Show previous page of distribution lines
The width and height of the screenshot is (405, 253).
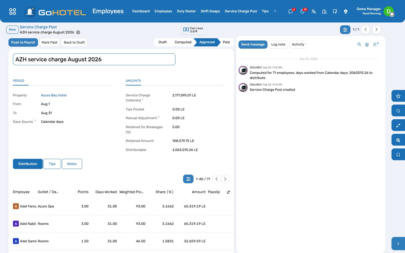tap(217, 179)
